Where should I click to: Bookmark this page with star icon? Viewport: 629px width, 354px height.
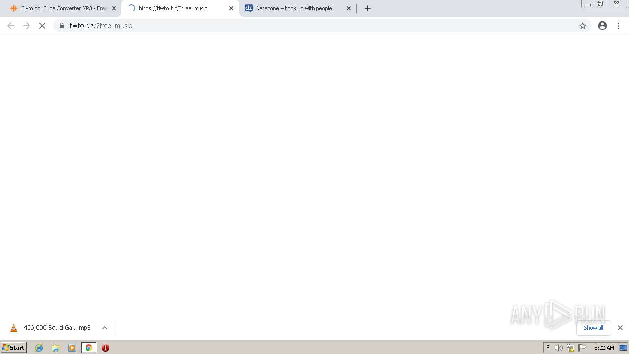click(583, 26)
